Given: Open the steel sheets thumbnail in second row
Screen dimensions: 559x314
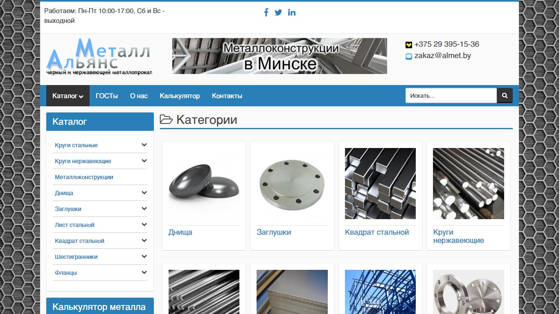Looking at the screenshot, I should [292, 292].
